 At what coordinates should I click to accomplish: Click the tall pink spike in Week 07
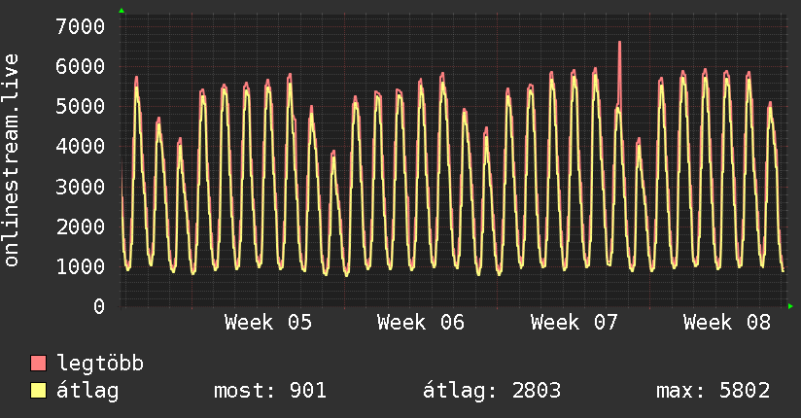pyautogui.click(x=619, y=72)
